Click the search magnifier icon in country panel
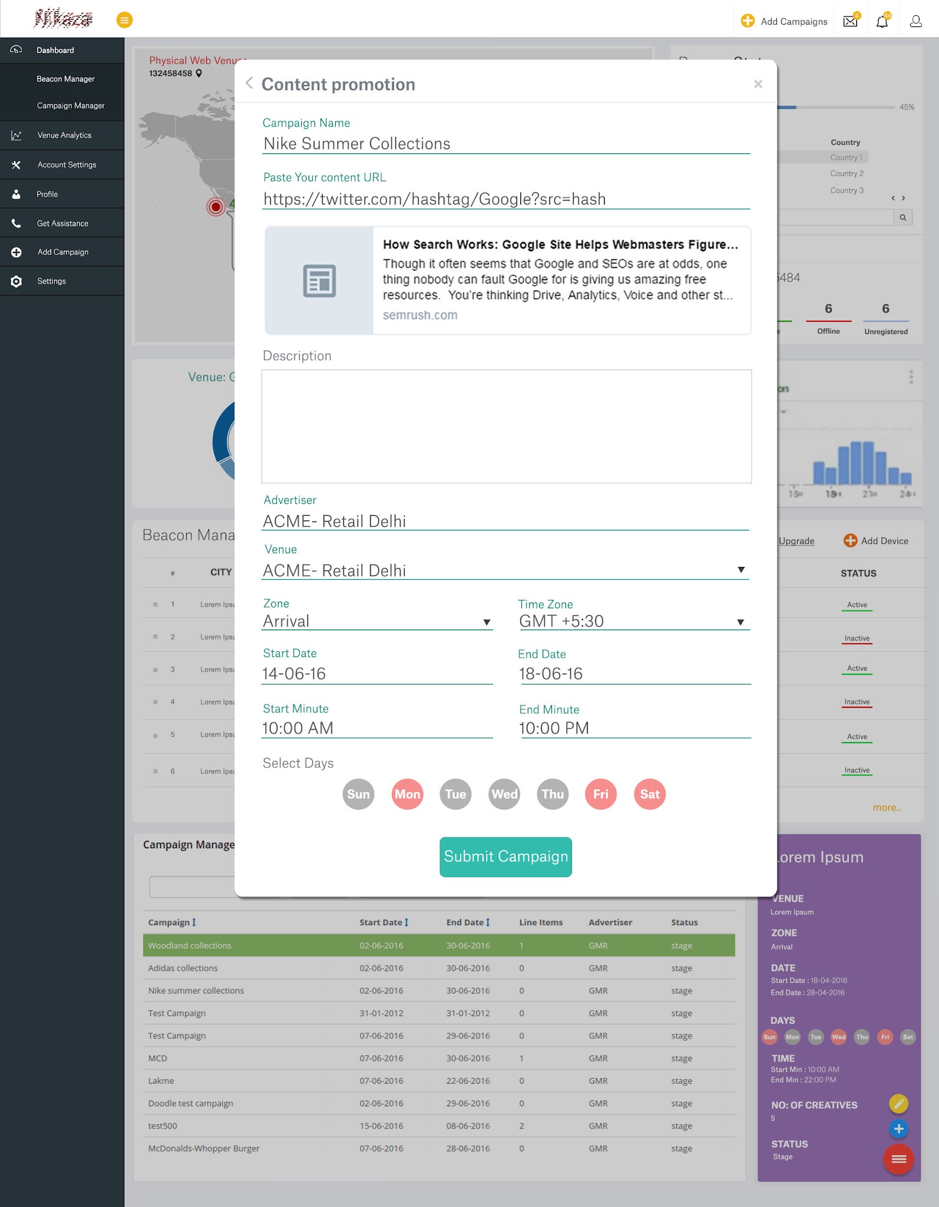 [902, 217]
